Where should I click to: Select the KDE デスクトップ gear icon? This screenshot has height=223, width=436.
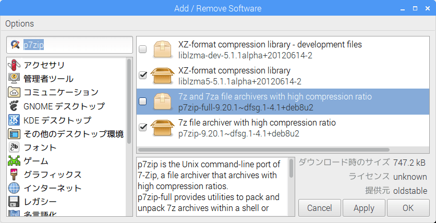pyautogui.click(x=14, y=120)
